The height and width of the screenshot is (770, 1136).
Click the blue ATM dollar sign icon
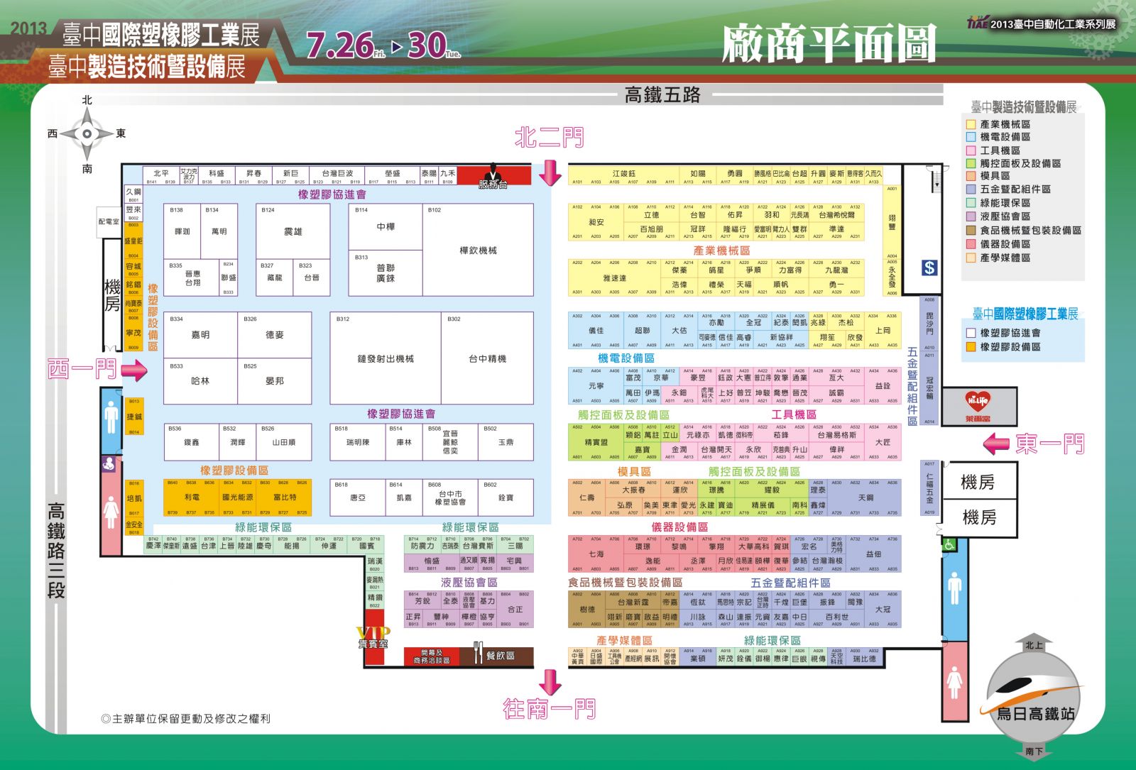pyautogui.click(x=929, y=268)
